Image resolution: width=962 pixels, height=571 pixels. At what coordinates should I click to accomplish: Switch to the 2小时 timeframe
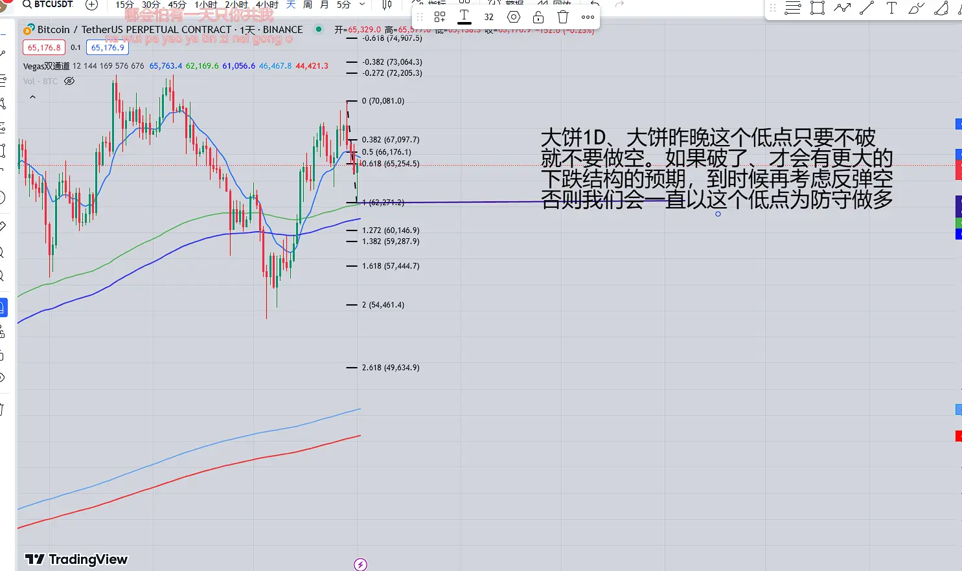pyautogui.click(x=236, y=5)
